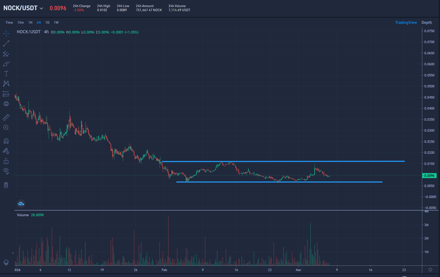Select the text annotation tool
The width and height of the screenshot is (440, 277).
pyautogui.click(x=6, y=73)
